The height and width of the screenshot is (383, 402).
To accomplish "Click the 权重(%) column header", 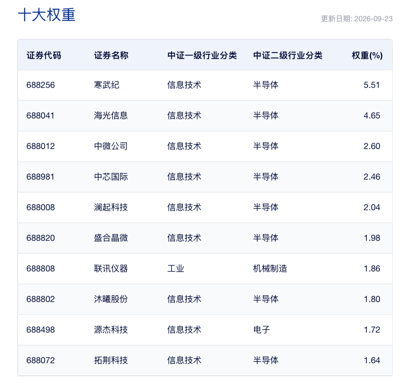I will 367,55.
